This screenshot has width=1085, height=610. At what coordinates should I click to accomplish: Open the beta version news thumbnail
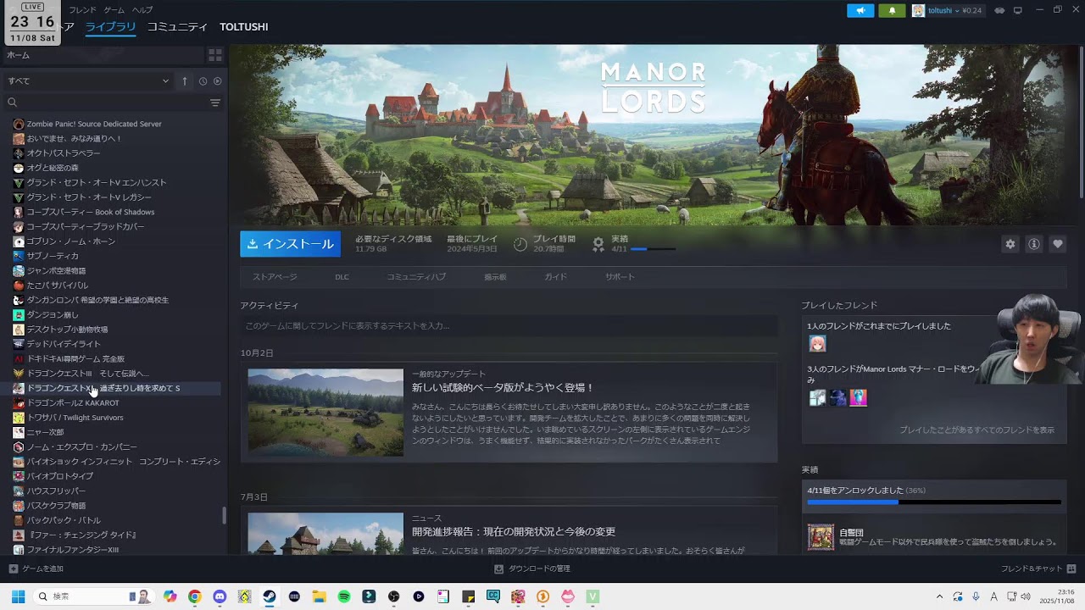325,413
